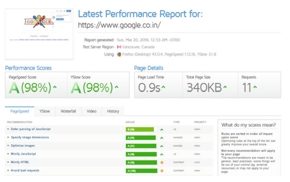Click the Firefox, PageSpeed and YSlow version text
The height and width of the screenshot is (182, 290).
(x=169, y=54)
